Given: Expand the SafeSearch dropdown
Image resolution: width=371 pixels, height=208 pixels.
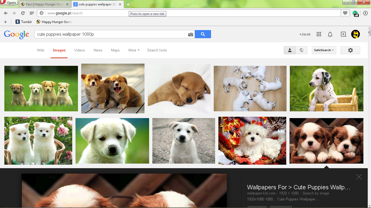Looking at the screenshot, I should coord(324,50).
